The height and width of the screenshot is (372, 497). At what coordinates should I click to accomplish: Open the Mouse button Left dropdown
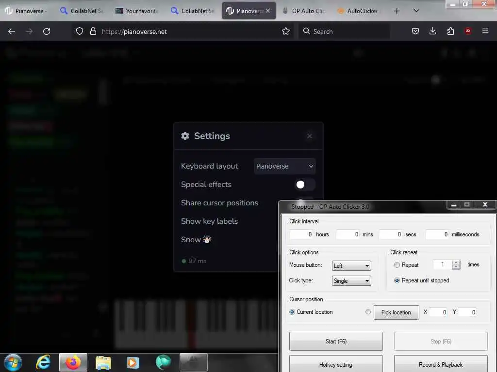click(351, 266)
